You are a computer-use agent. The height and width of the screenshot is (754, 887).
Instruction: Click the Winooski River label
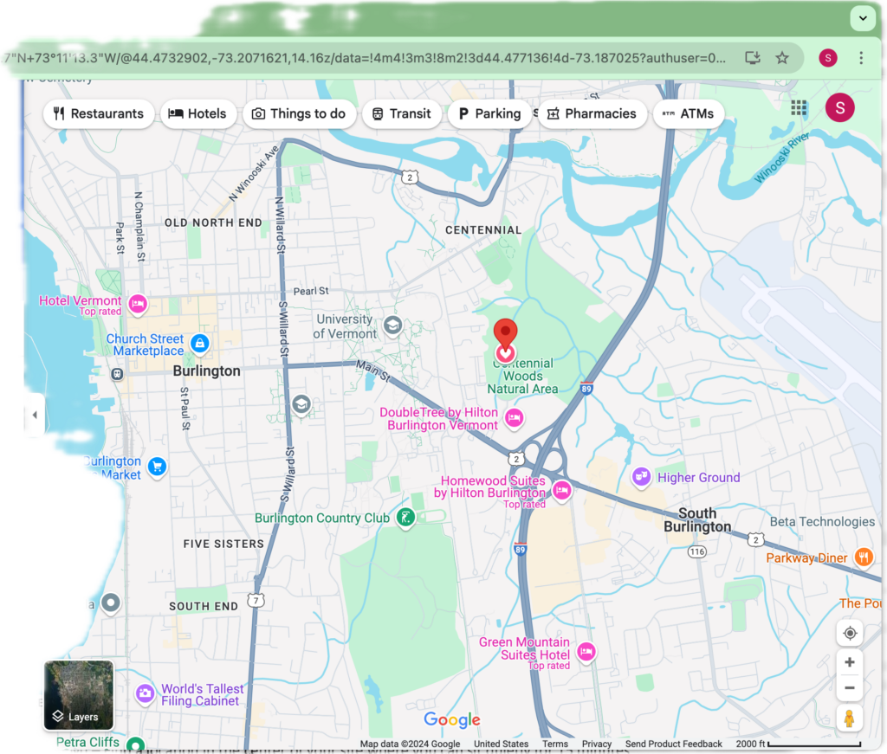pyautogui.click(x=782, y=158)
